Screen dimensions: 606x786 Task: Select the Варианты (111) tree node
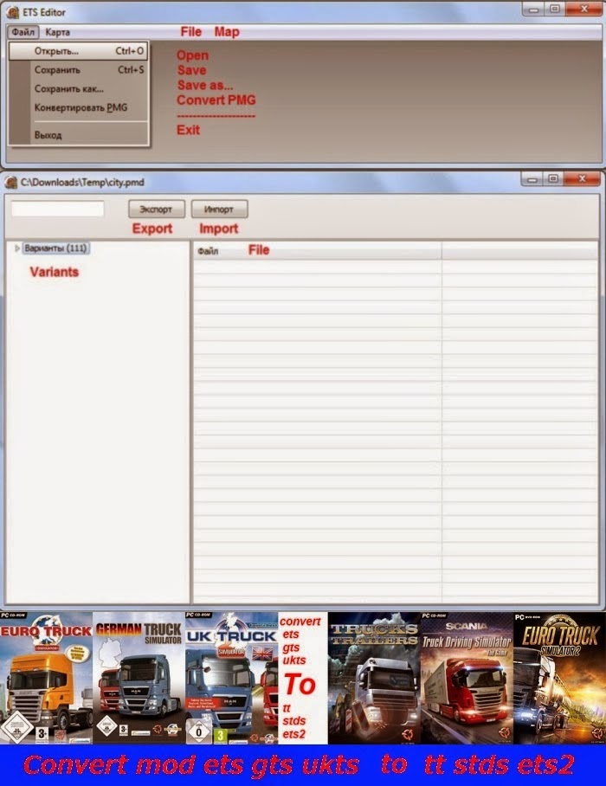[x=55, y=248]
